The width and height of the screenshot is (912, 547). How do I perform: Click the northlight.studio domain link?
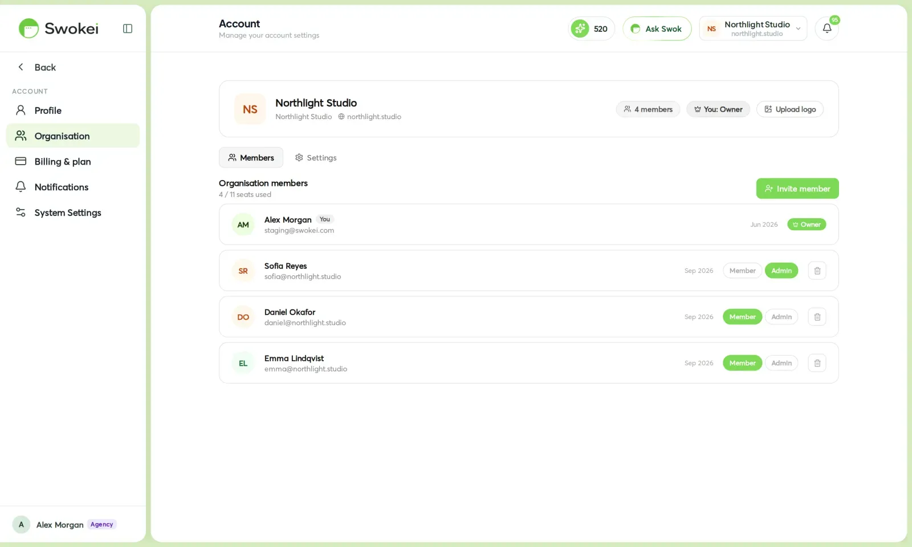pyautogui.click(x=370, y=117)
